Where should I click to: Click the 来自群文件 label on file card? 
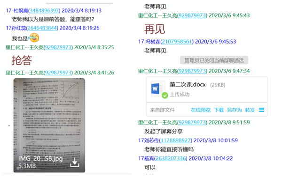pyautogui.click(x=163, y=110)
